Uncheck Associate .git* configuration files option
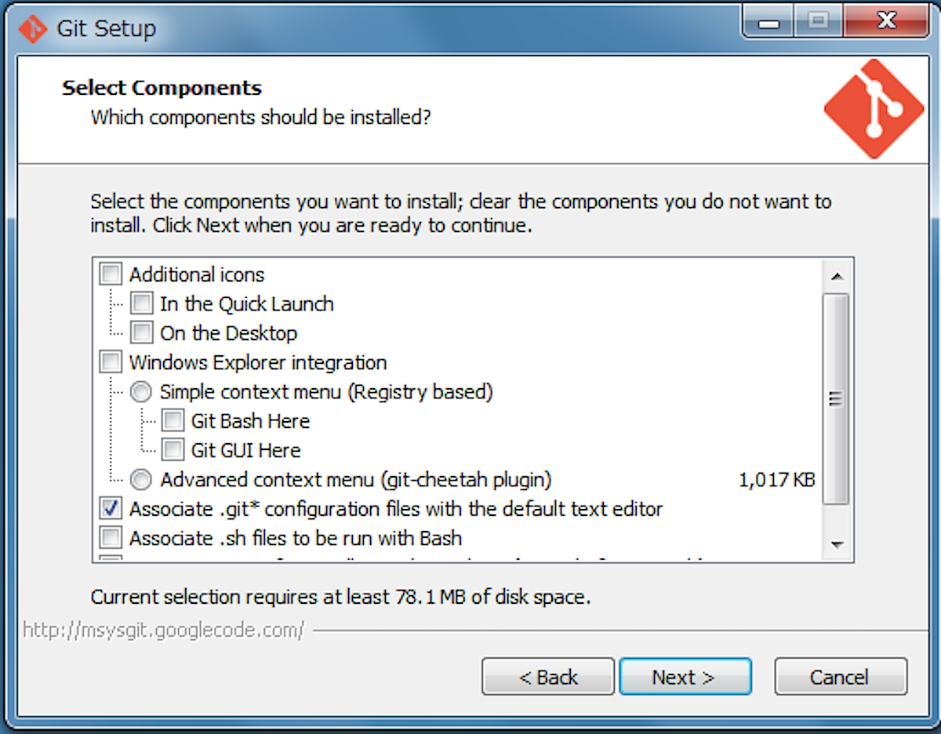Screen dimensions: 941x734 (x=112, y=509)
